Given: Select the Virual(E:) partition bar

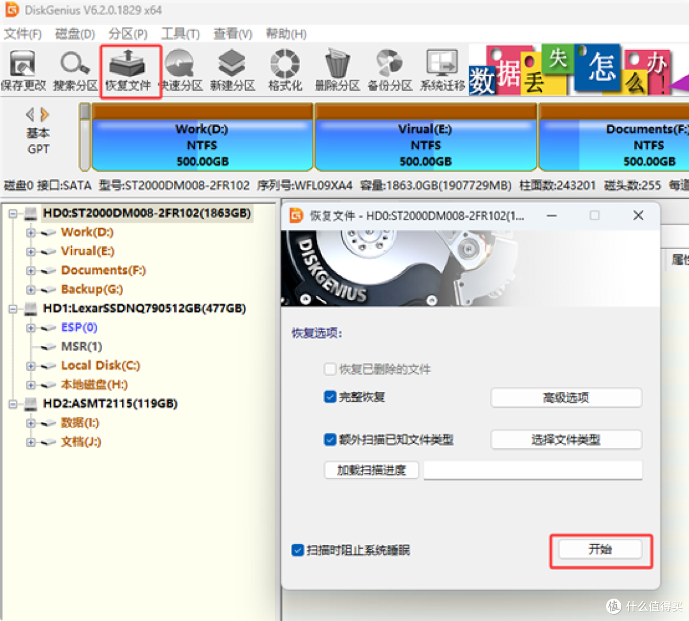Looking at the screenshot, I should pyautogui.click(x=426, y=137).
